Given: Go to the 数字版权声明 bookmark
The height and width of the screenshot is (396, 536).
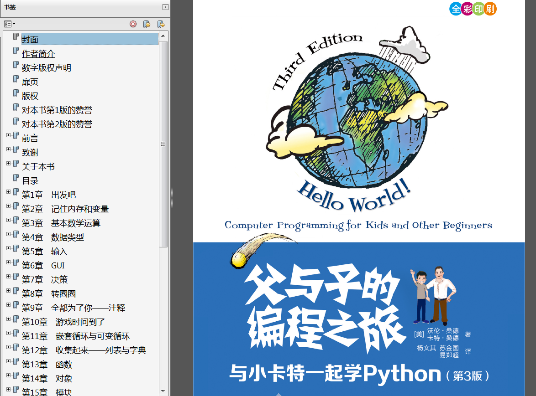Looking at the screenshot, I should pyautogui.click(x=47, y=67).
